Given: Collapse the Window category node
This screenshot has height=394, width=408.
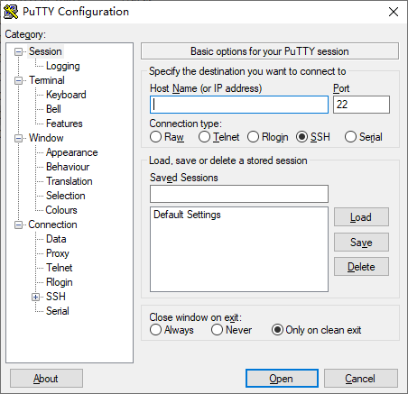Looking at the screenshot, I should [x=18, y=138].
